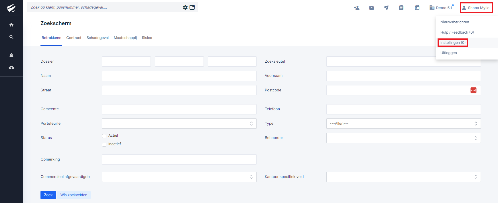
Task: Click into the Naam input field
Action: [x=179, y=76]
